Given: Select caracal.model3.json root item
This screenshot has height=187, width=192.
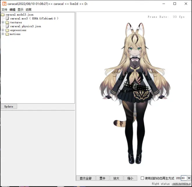Looking at the screenshot, I should pyautogui.click(x=19, y=15).
